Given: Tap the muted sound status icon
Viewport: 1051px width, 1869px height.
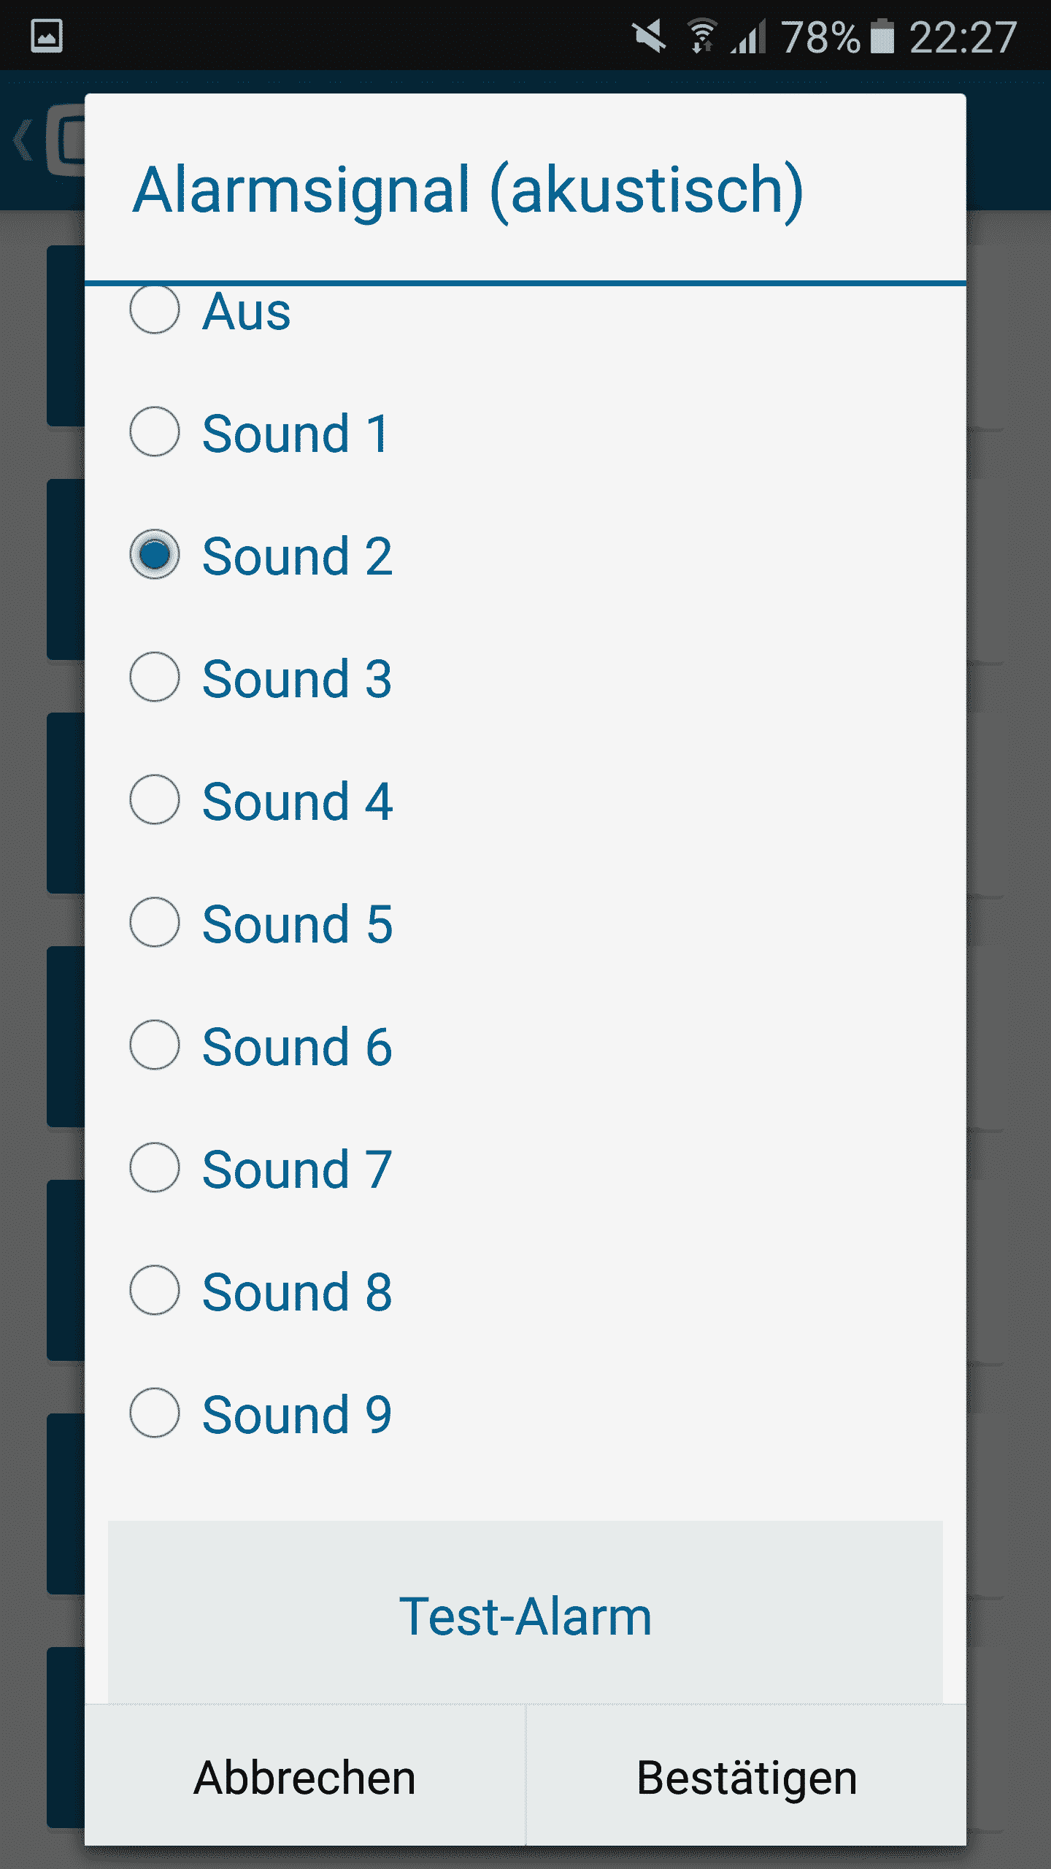Looking at the screenshot, I should [649, 36].
